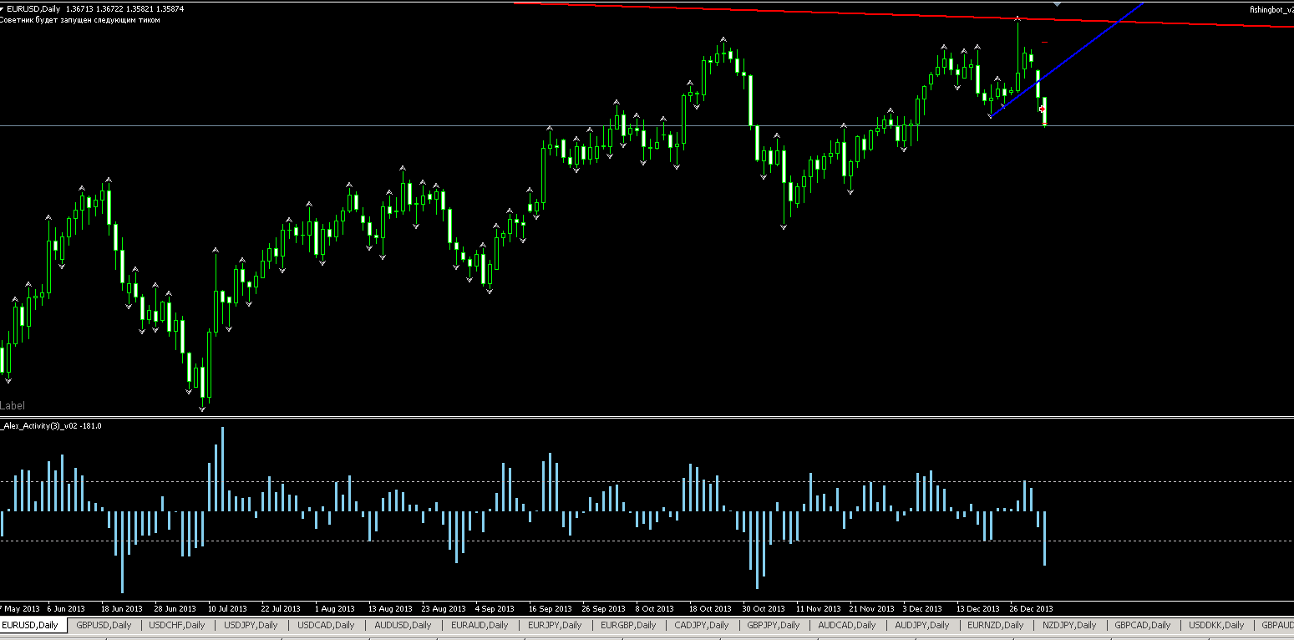Screen dimensions: 1294x640
Task: Click the 4 Sep 2013 date label
Action: pyautogui.click(x=495, y=608)
